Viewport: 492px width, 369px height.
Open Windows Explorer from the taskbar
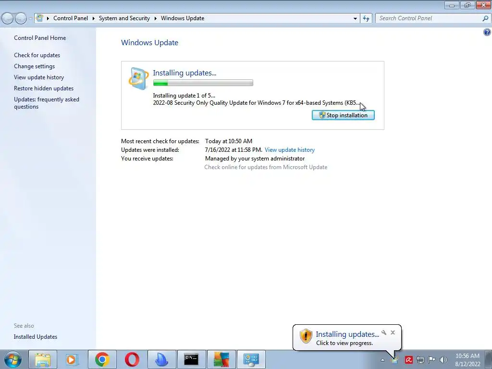(x=43, y=359)
